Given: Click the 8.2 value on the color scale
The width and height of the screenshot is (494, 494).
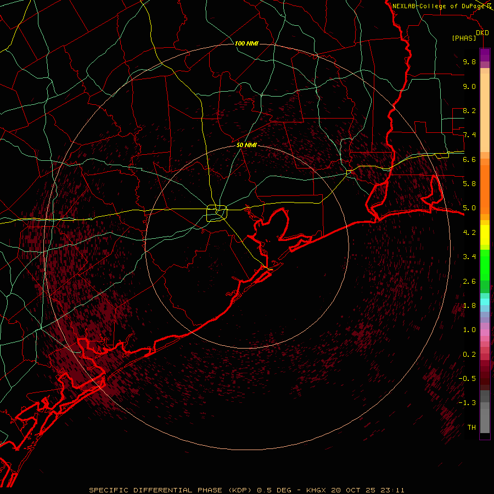Looking at the screenshot, I should pos(469,110).
